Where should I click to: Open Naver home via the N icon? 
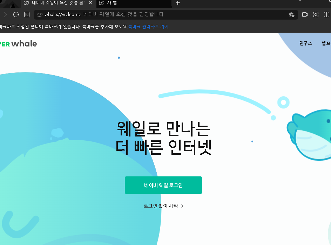(x=27, y=15)
